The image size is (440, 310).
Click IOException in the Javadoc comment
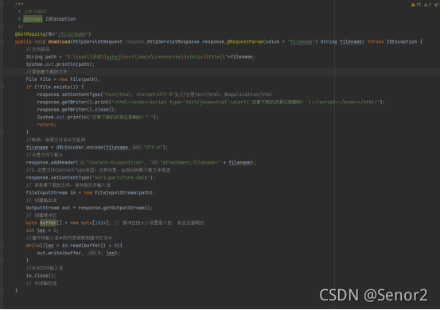(x=60, y=19)
